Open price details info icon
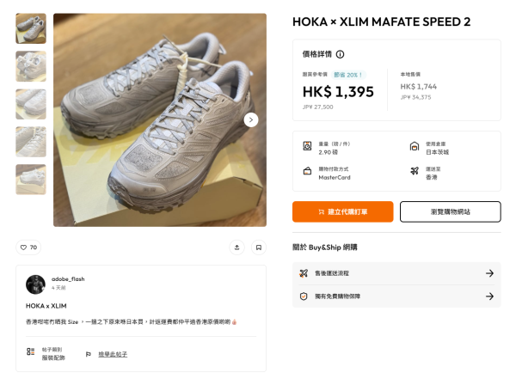516x385 pixels. tap(340, 54)
